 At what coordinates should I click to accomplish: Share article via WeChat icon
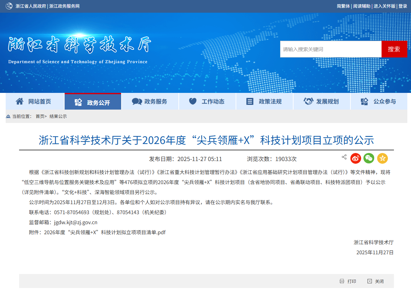(369, 158)
